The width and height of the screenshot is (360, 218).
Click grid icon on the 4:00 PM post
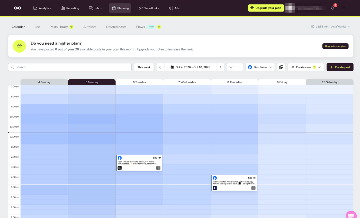253,188
